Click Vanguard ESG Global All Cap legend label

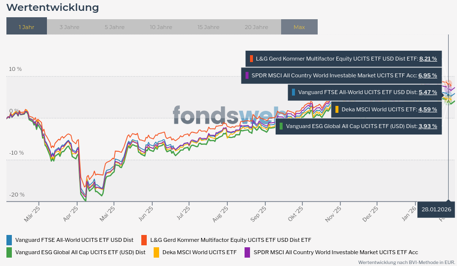coord(80,252)
